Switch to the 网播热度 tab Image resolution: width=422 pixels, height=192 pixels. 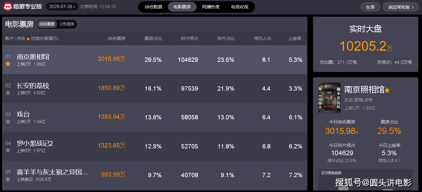211,7
